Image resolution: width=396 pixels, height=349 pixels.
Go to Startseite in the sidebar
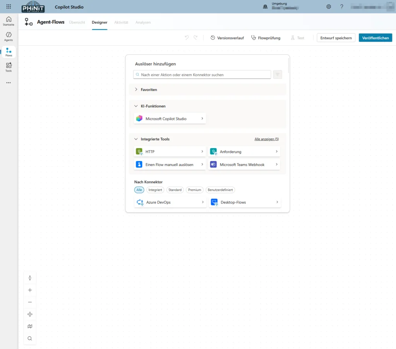(x=9, y=21)
